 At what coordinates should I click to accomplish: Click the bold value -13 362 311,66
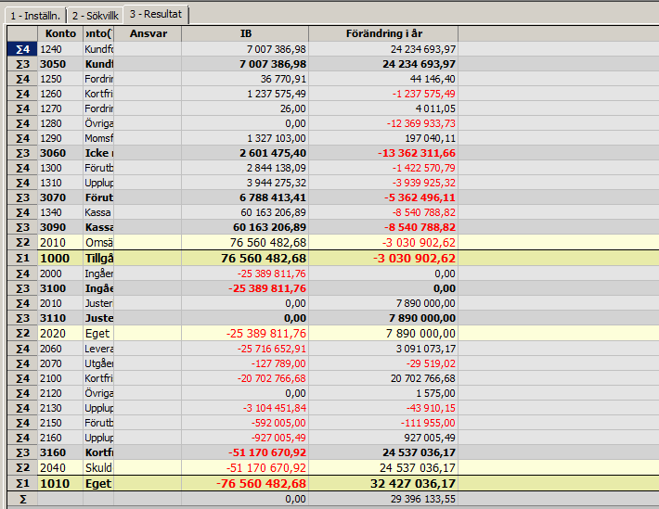(x=416, y=153)
